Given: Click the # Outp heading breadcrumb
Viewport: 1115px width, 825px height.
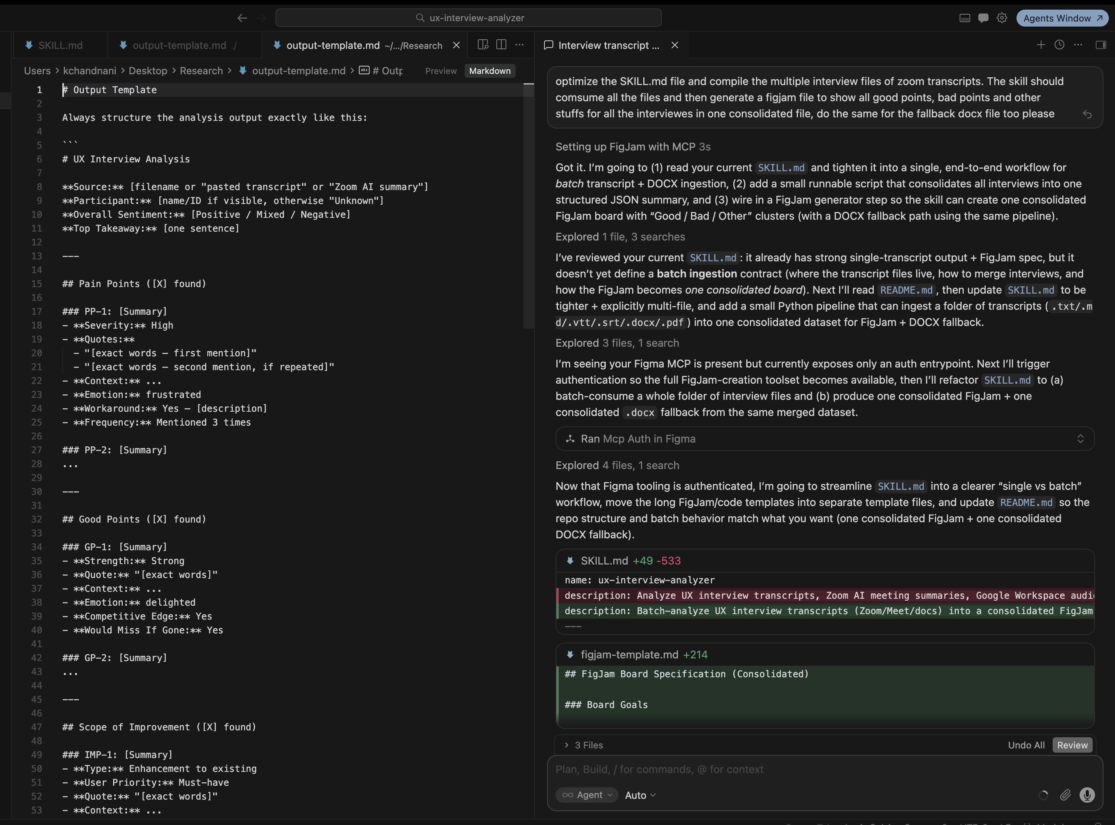Looking at the screenshot, I should tap(381, 71).
